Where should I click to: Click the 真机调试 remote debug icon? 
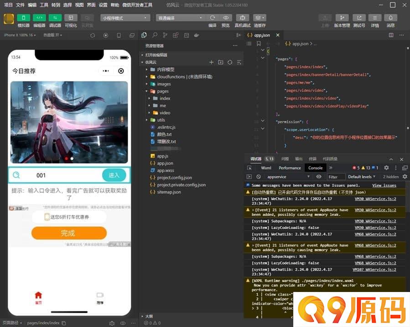point(242,18)
